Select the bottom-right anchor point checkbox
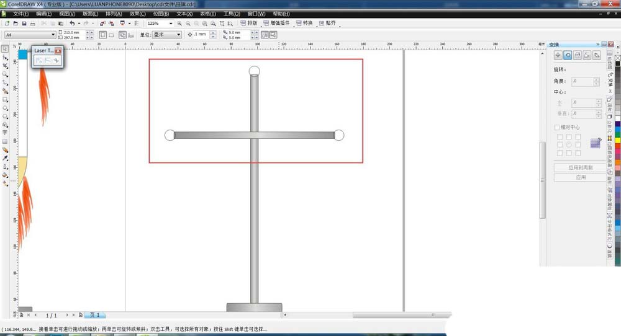Image resolution: width=621 pixels, height=336 pixels. point(578,153)
